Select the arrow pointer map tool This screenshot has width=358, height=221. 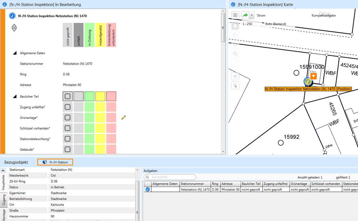click(x=235, y=26)
